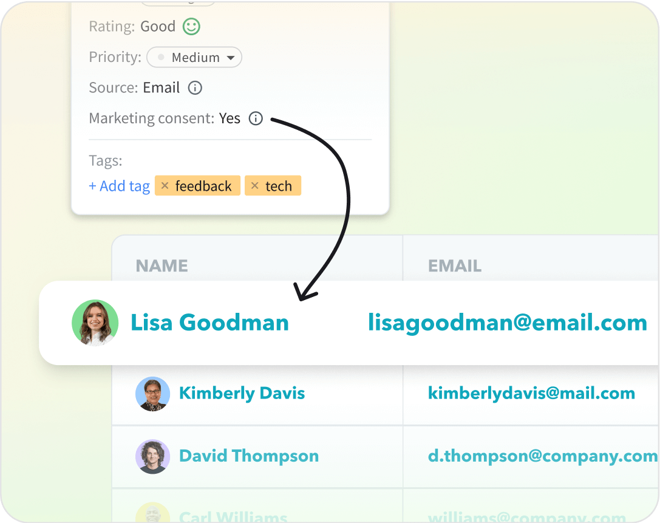Expand the priority level selector chevron

click(233, 57)
